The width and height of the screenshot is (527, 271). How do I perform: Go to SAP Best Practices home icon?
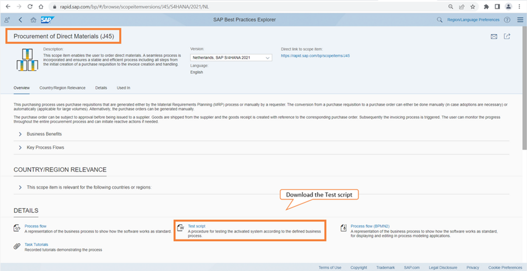(x=33, y=20)
